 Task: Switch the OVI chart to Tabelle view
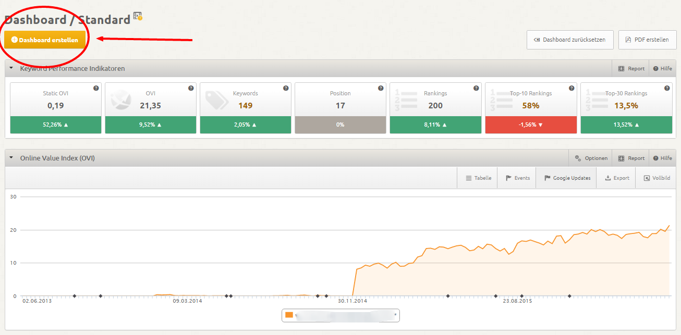pos(477,178)
